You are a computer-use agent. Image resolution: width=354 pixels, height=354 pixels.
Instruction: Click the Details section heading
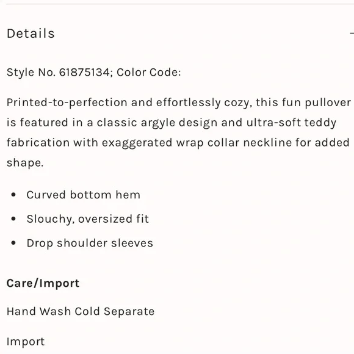pyautogui.click(x=31, y=34)
